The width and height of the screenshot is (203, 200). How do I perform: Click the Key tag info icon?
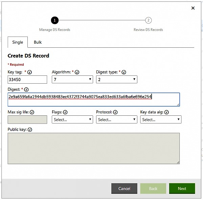coord(29,72)
